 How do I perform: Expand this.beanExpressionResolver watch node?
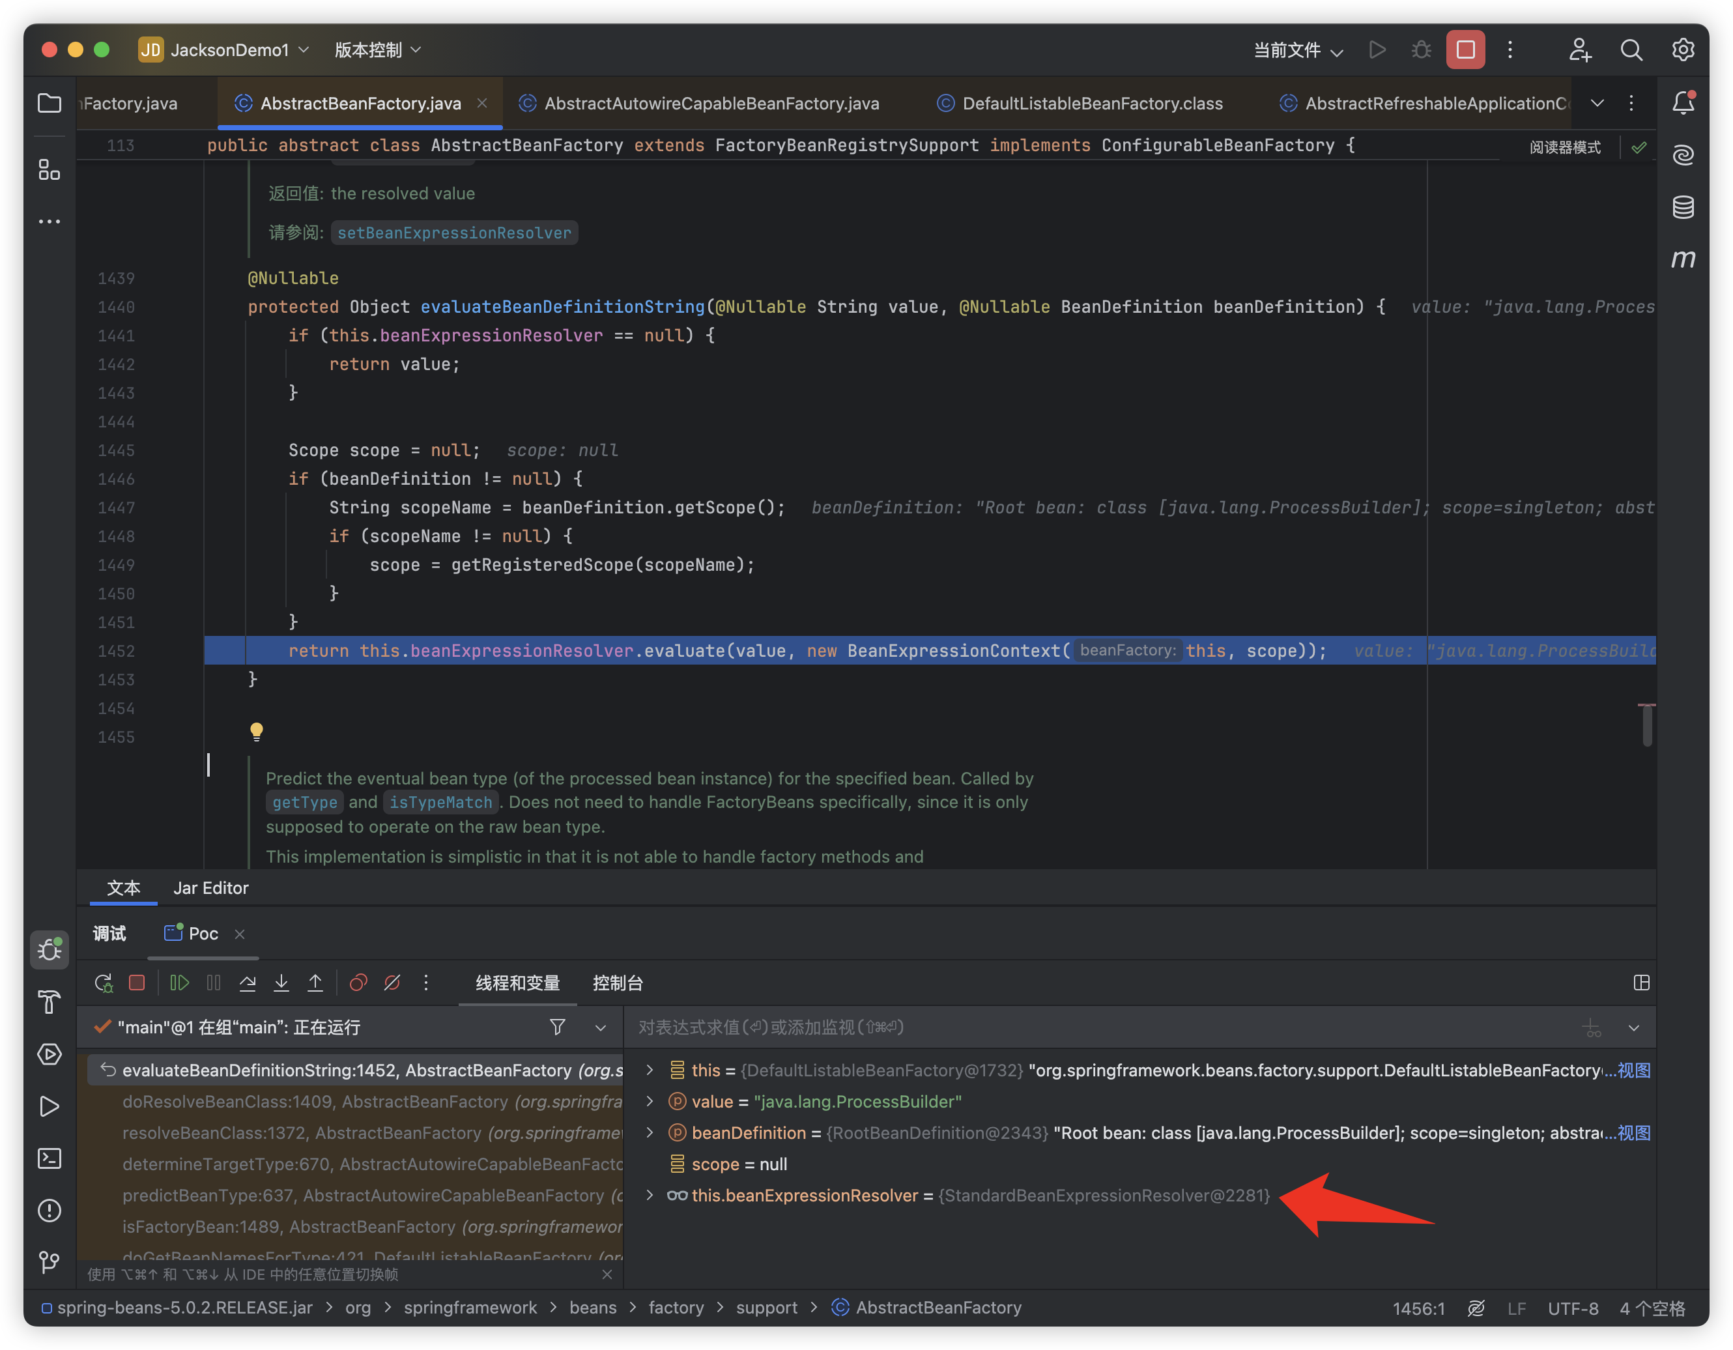click(x=650, y=1195)
